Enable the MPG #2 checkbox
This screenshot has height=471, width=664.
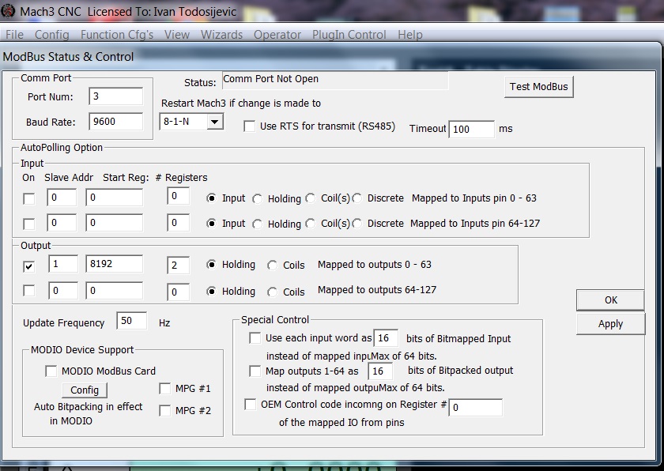pyautogui.click(x=164, y=410)
